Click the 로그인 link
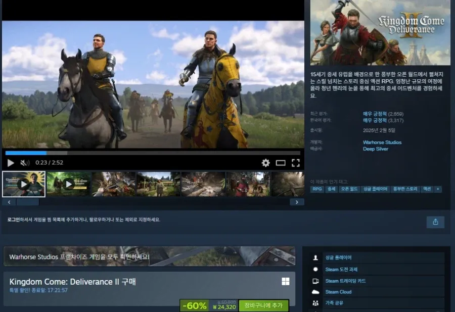The height and width of the screenshot is (312, 455). pos(14,220)
